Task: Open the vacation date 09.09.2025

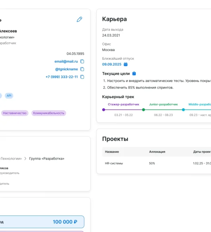Action: tap(111, 64)
